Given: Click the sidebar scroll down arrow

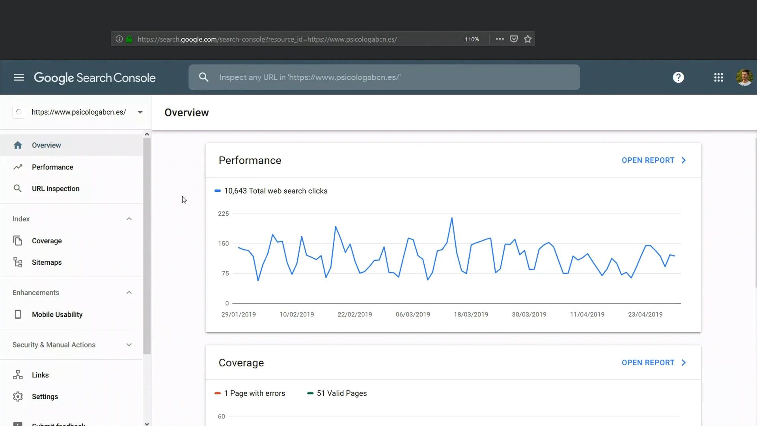Looking at the screenshot, I should [147, 424].
